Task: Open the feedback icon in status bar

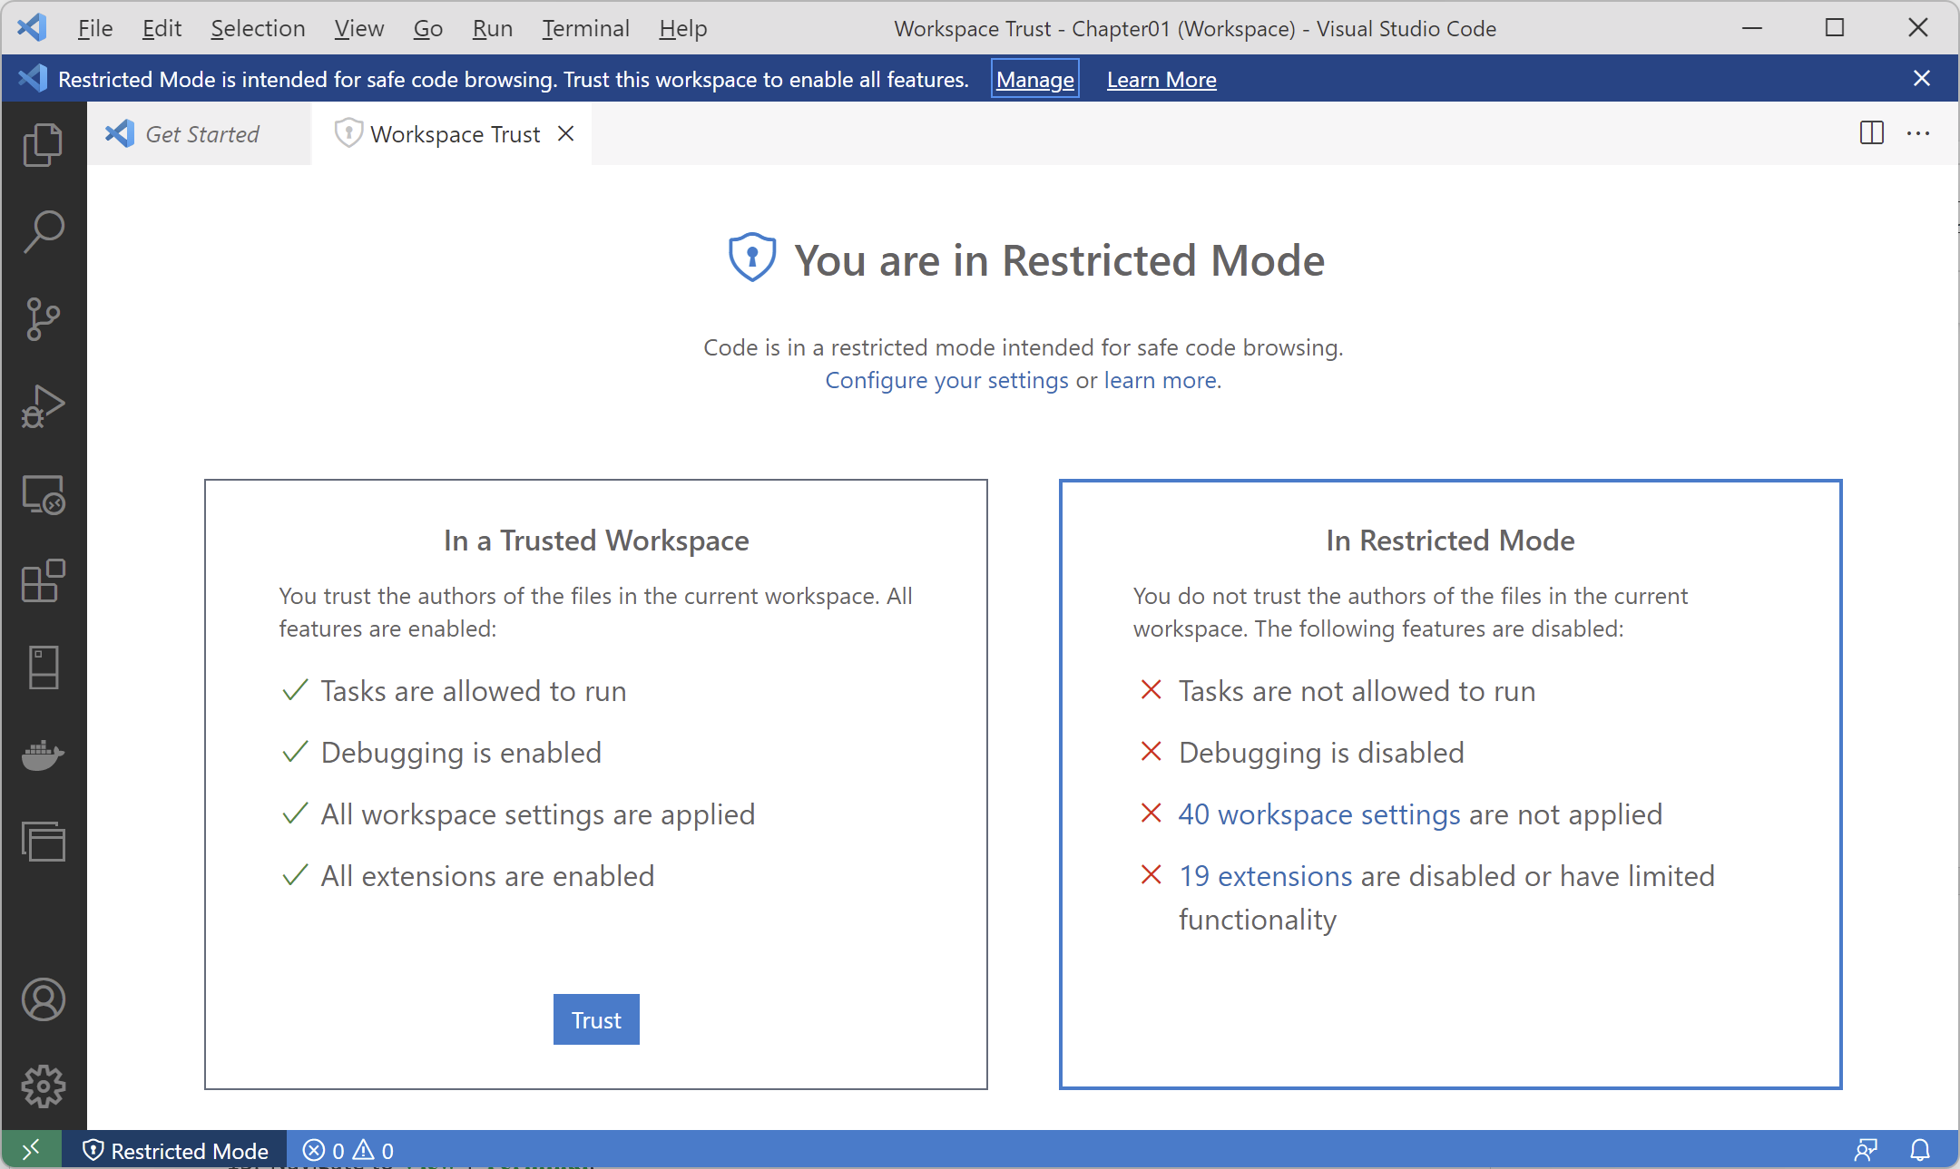Action: pos(1866,1150)
